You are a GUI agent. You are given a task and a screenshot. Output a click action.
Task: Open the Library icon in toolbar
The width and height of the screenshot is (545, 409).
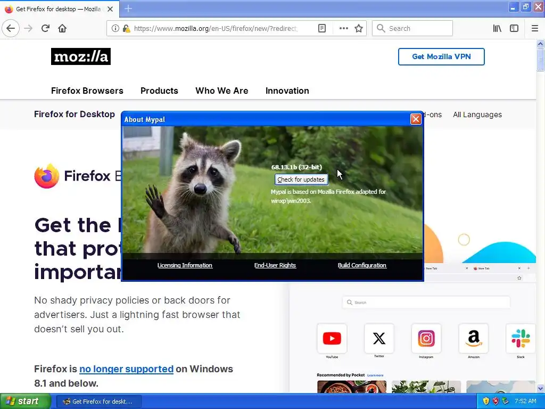[497, 28]
